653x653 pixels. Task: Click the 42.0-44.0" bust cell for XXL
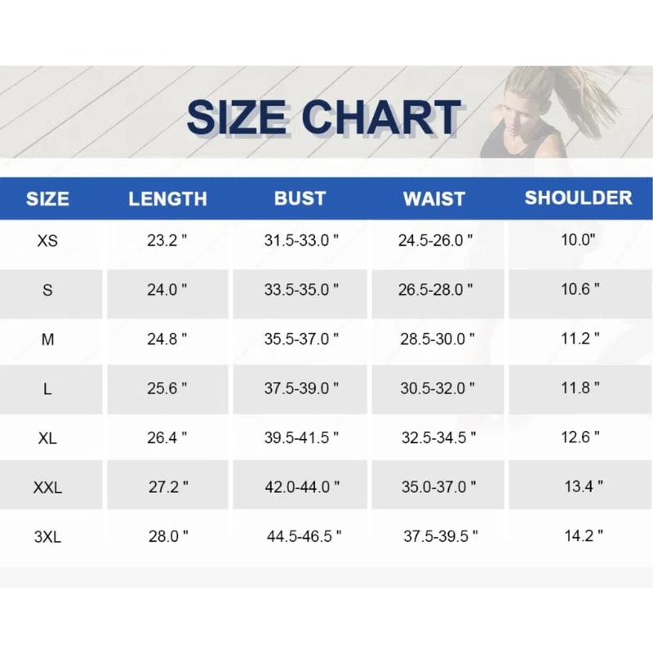[301, 486]
